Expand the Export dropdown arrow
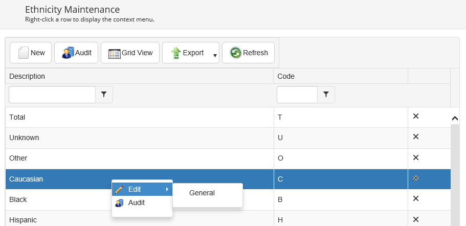The height and width of the screenshot is (226, 466). (x=215, y=54)
